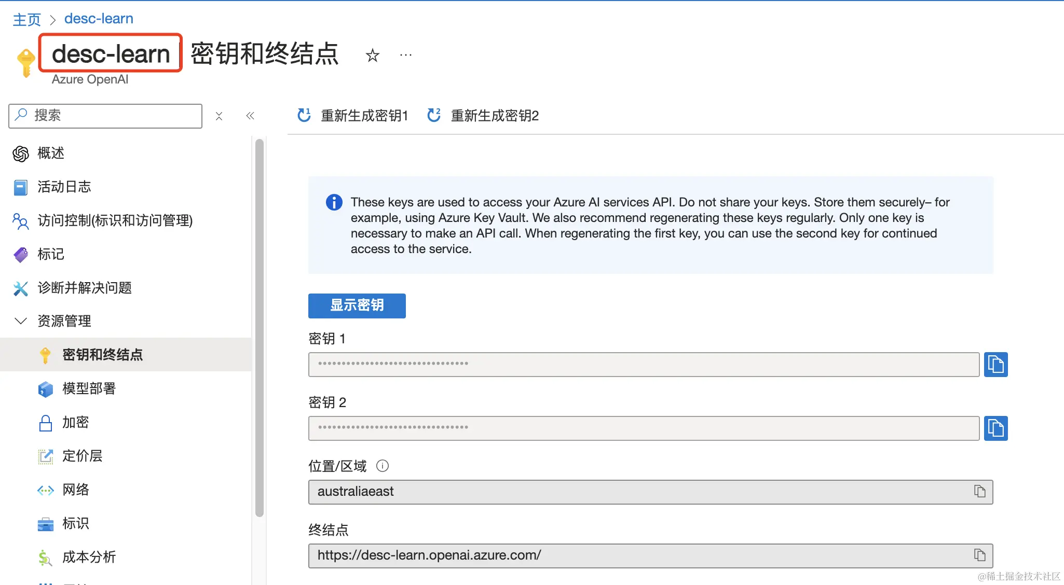This screenshot has height=585, width=1064.
Task: Click the sidebar vertical scrollbar
Action: [x=260, y=327]
